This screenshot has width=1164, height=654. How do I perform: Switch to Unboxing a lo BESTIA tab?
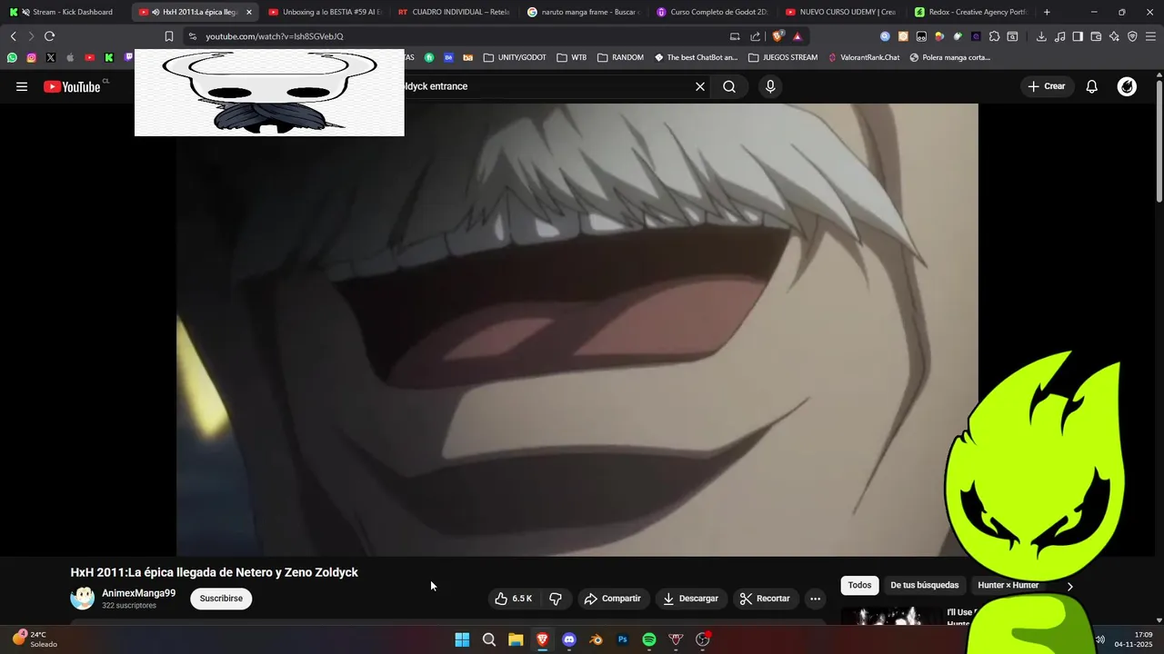coord(325,12)
